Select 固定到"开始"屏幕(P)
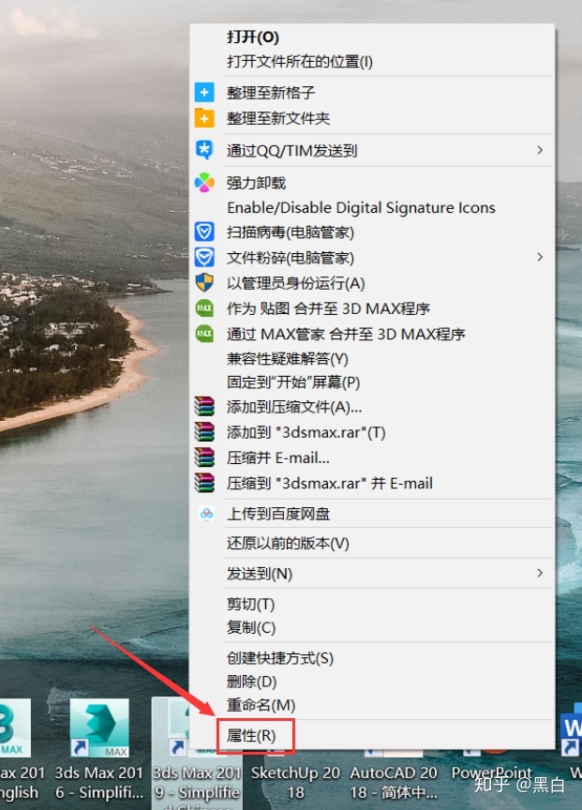The height and width of the screenshot is (810, 582). pos(292,382)
